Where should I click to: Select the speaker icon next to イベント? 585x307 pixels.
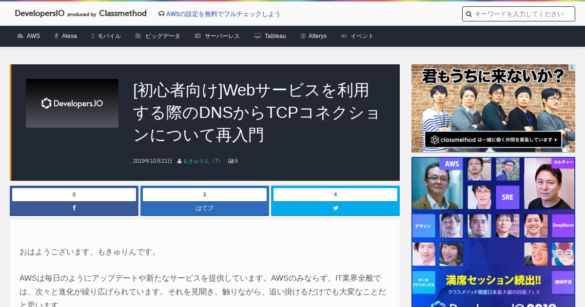pyautogui.click(x=344, y=36)
